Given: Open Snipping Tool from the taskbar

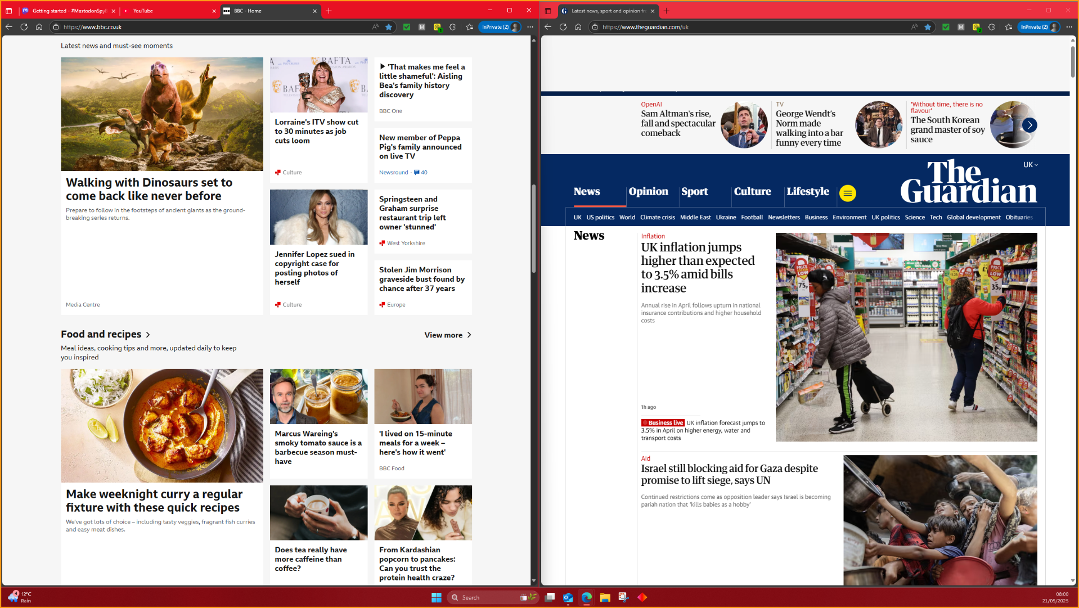Looking at the screenshot, I should point(624,597).
